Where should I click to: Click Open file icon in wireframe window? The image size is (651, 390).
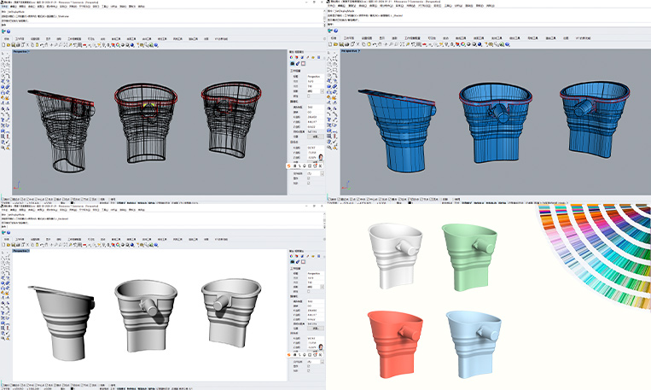9,45
